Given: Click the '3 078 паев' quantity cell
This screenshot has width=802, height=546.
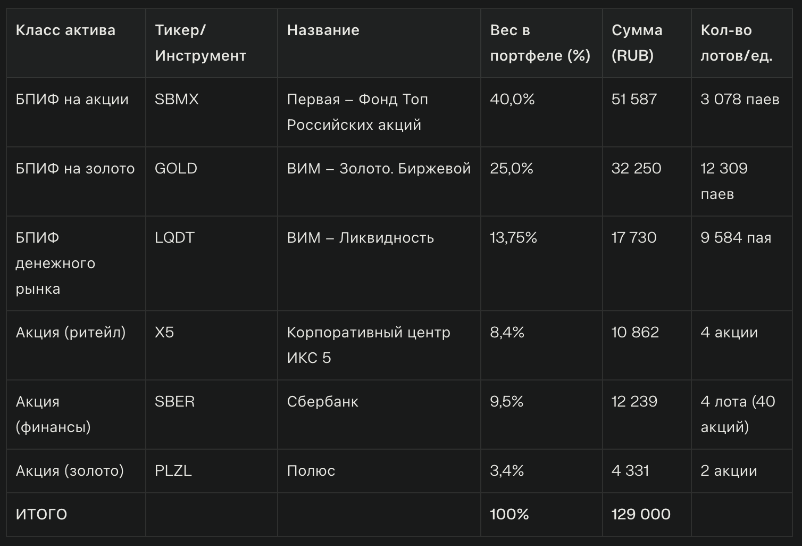Looking at the screenshot, I should pyautogui.click(x=740, y=100).
